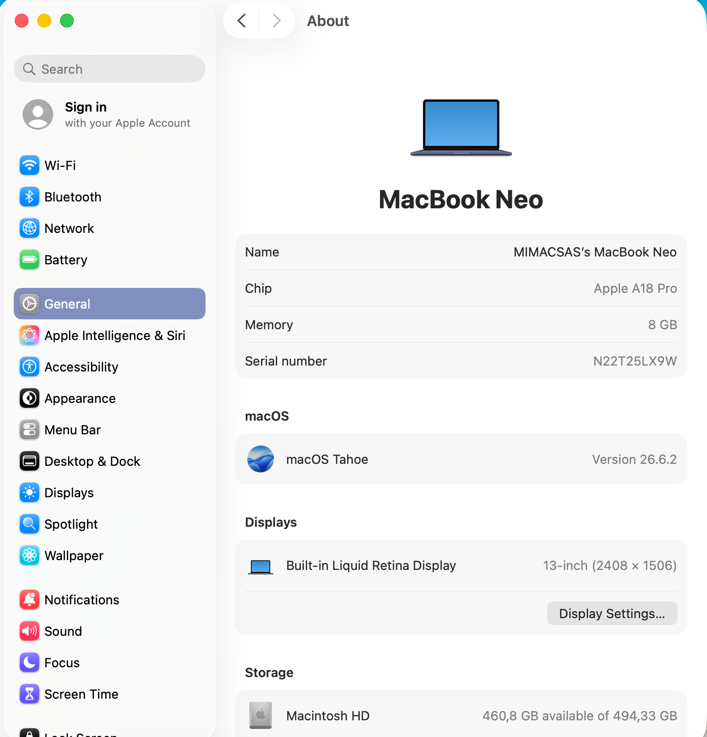The height and width of the screenshot is (737, 707).
Task: Open Appearance settings
Action: (110, 398)
